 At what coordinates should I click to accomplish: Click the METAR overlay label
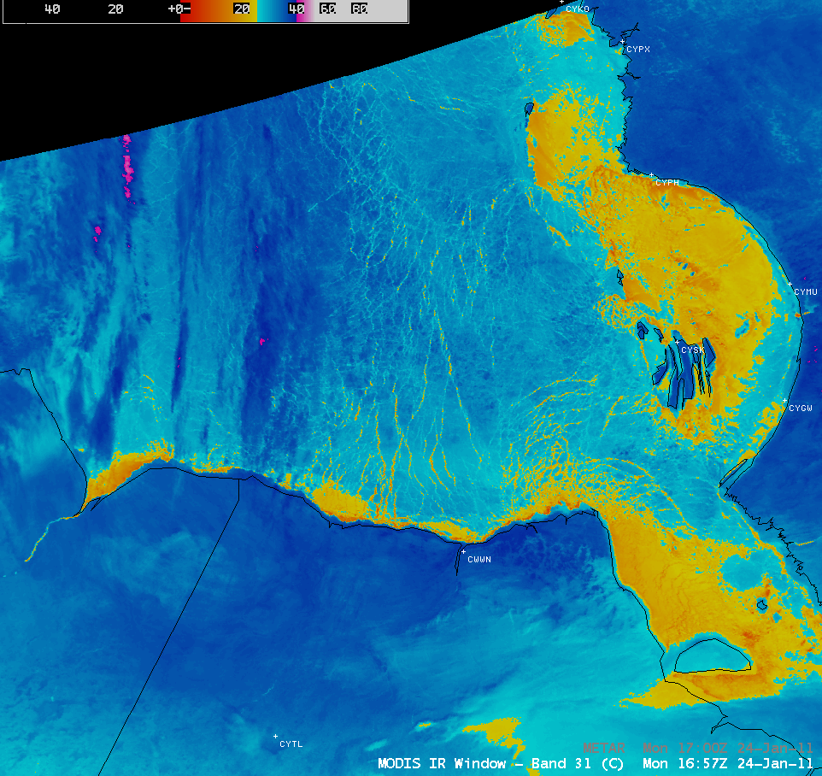605,748
